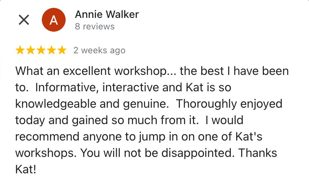The width and height of the screenshot is (309, 183).
Task: Open Annie Walker's profile name link
Action: [107, 15]
